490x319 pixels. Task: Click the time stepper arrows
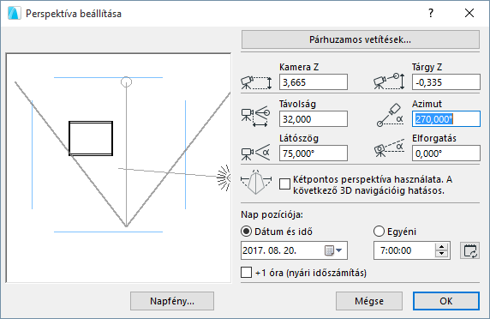pyautogui.click(x=441, y=250)
